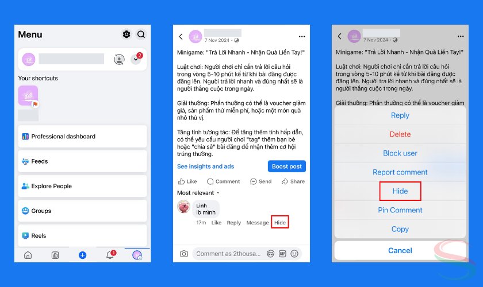
Task: Open profile avatar in Menu card
Action: (x=29, y=59)
